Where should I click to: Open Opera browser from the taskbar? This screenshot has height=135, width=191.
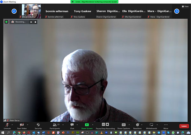pyautogui.click(x=29, y=132)
